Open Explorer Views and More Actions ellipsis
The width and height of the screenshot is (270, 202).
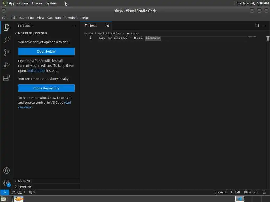(74, 26)
